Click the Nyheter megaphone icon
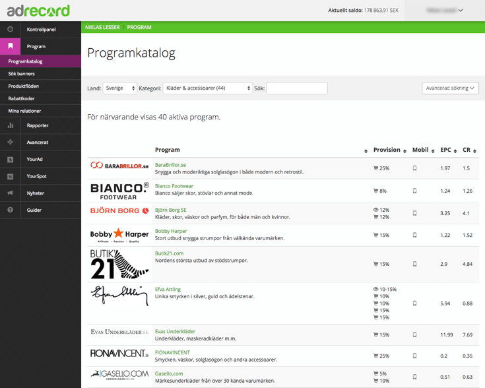 [x=10, y=193]
